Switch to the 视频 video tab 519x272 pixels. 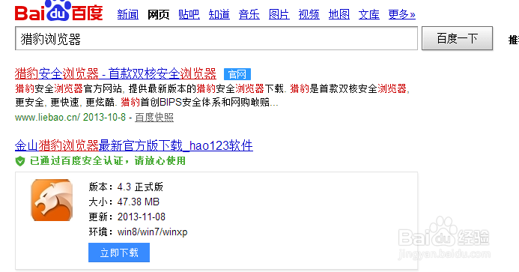point(309,14)
